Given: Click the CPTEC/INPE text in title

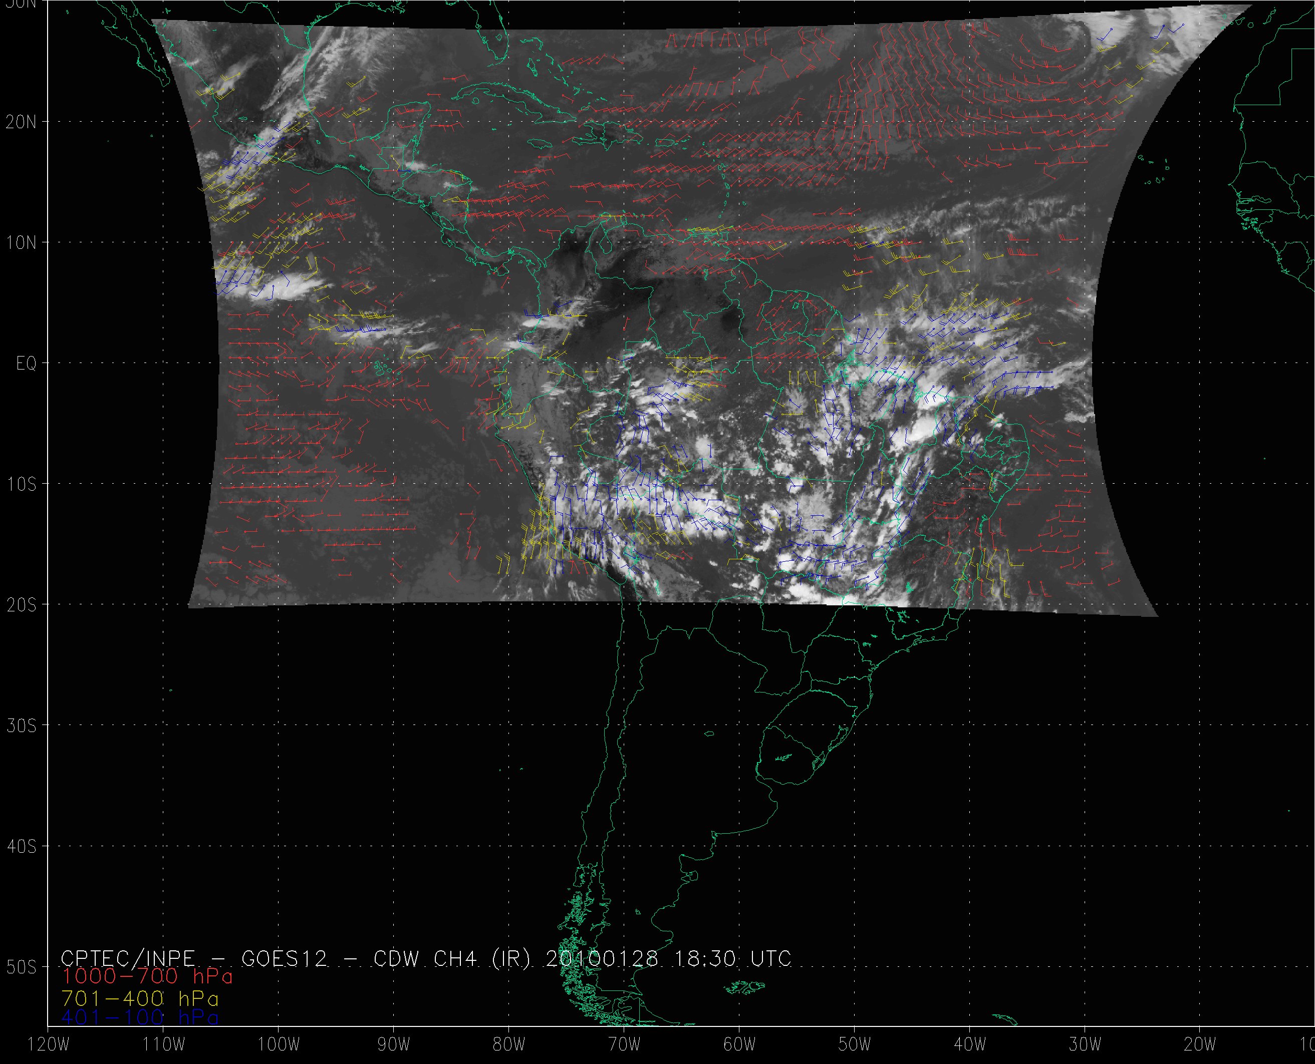Looking at the screenshot, I should click(x=128, y=958).
